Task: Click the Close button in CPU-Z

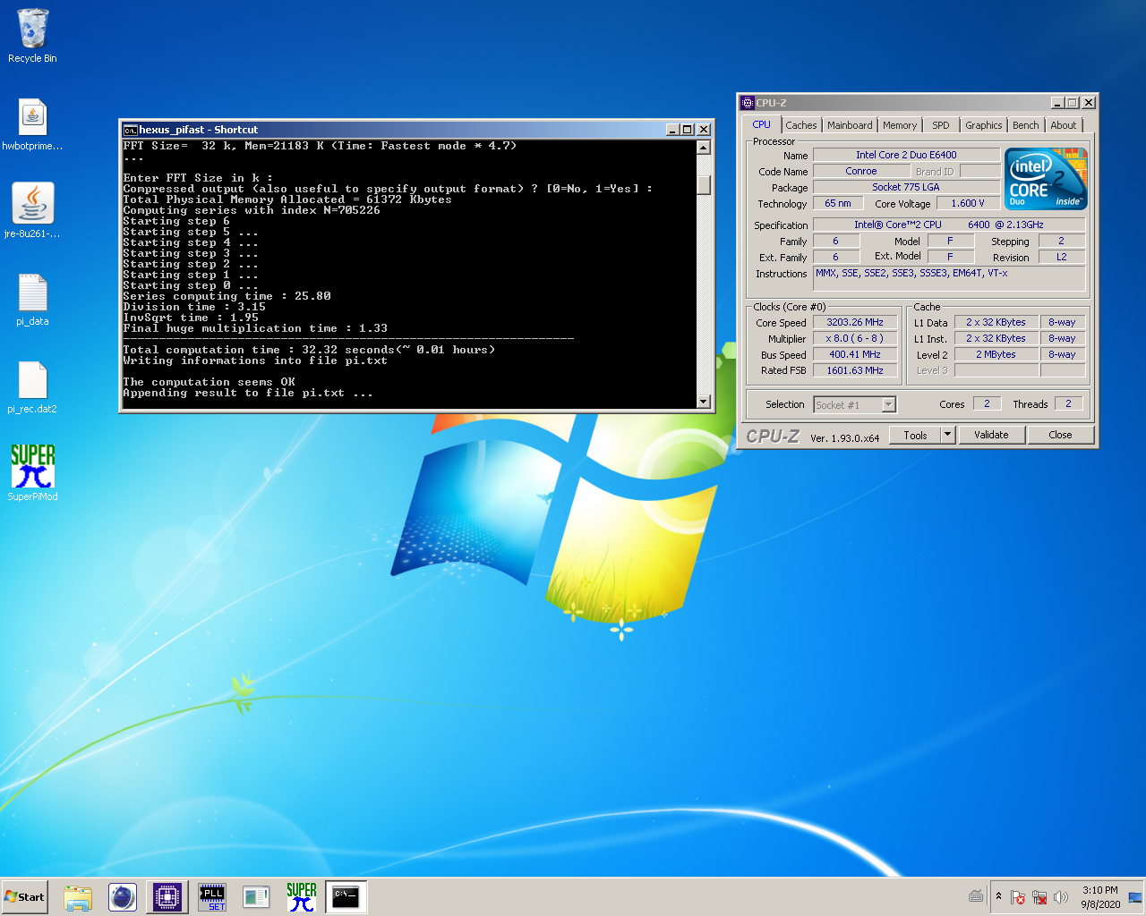Action: 1060,435
